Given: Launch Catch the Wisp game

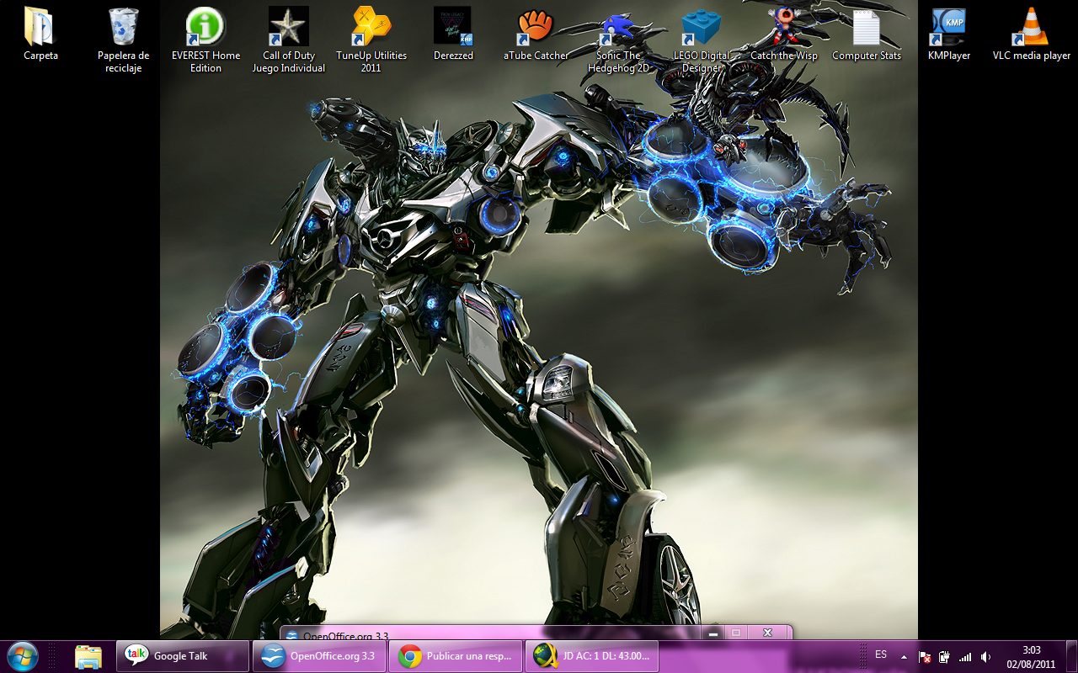Looking at the screenshot, I should tap(783, 25).
